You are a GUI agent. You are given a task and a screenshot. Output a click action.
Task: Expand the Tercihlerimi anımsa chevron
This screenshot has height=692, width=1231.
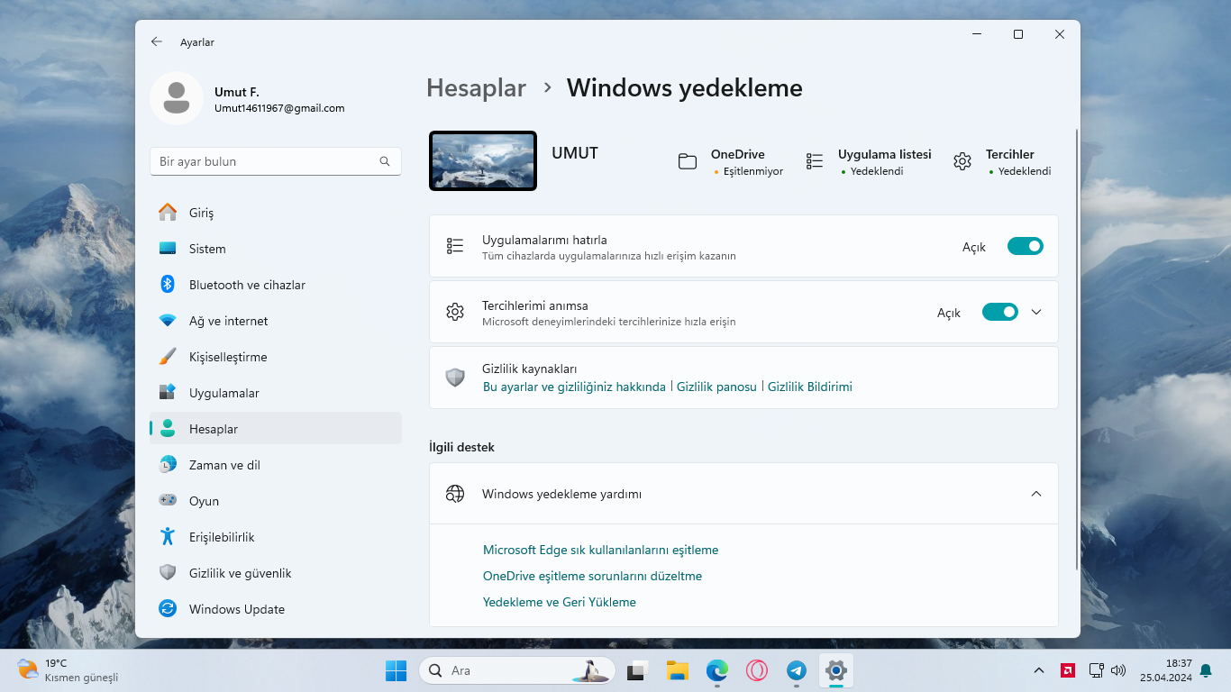[x=1036, y=312]
